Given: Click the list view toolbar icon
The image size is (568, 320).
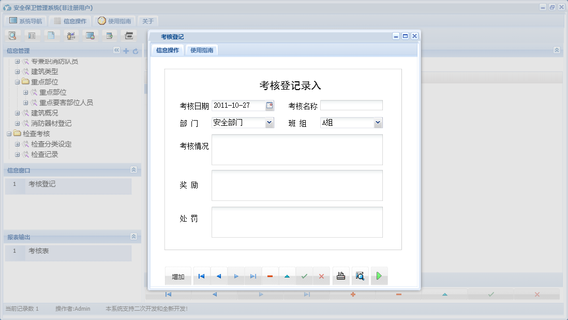Looking at the screenshot, I should (x=32, y=35).
